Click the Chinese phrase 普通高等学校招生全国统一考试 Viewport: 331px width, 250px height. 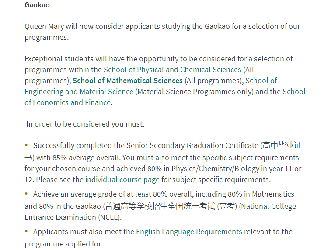[160, 206]
